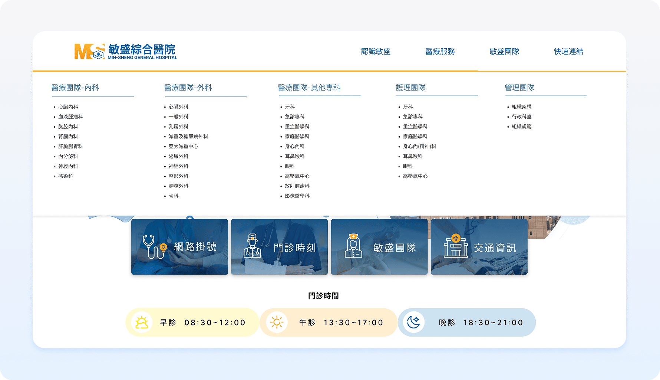The width and height of the screenshot is (660, 380).
Task: Click the 門診時間 heading
Action: click(323, 296)
